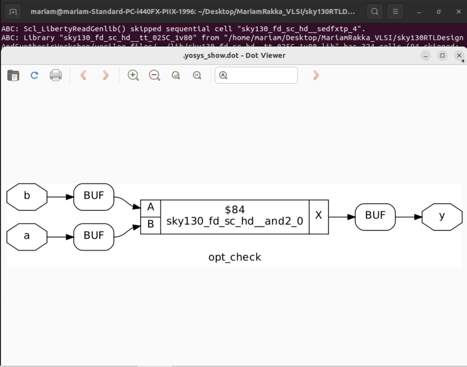Viewport: 467px width, 367px height.
Task: Open the terminal hamburger menu
Action: click(395, 11)
